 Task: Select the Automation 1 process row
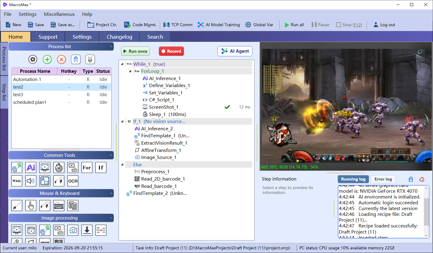(x=61, y=79)
